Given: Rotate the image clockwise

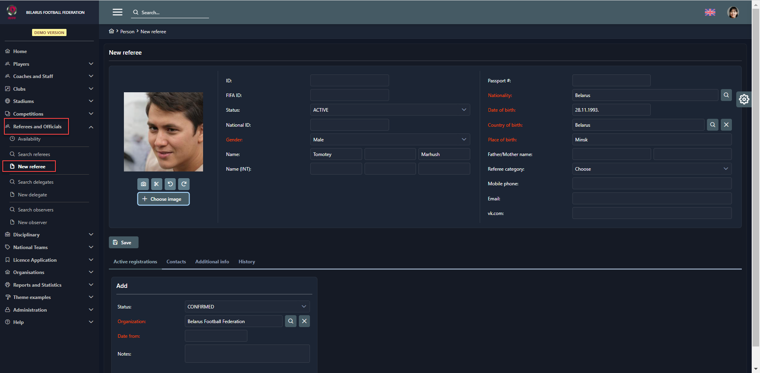Looking at the screenshot, I should coord(184,184).
